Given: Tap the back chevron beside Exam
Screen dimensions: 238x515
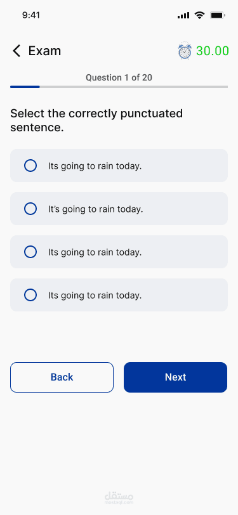Looking at the screenshot, I should point(17,51).
